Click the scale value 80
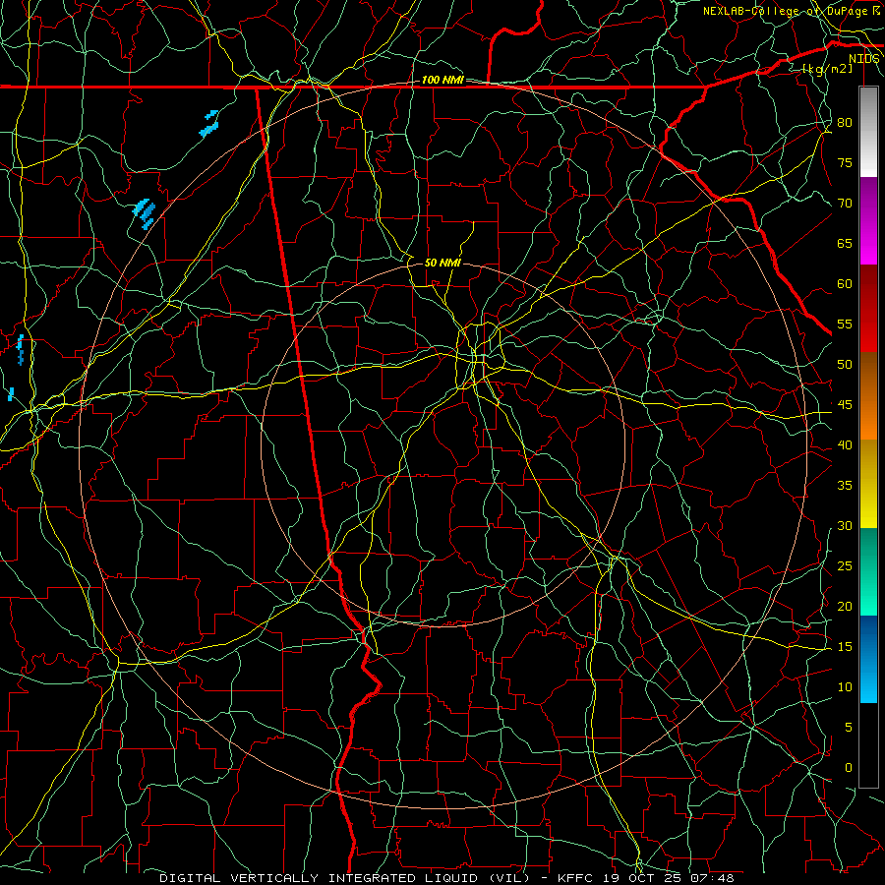 [x=845, y=123]
